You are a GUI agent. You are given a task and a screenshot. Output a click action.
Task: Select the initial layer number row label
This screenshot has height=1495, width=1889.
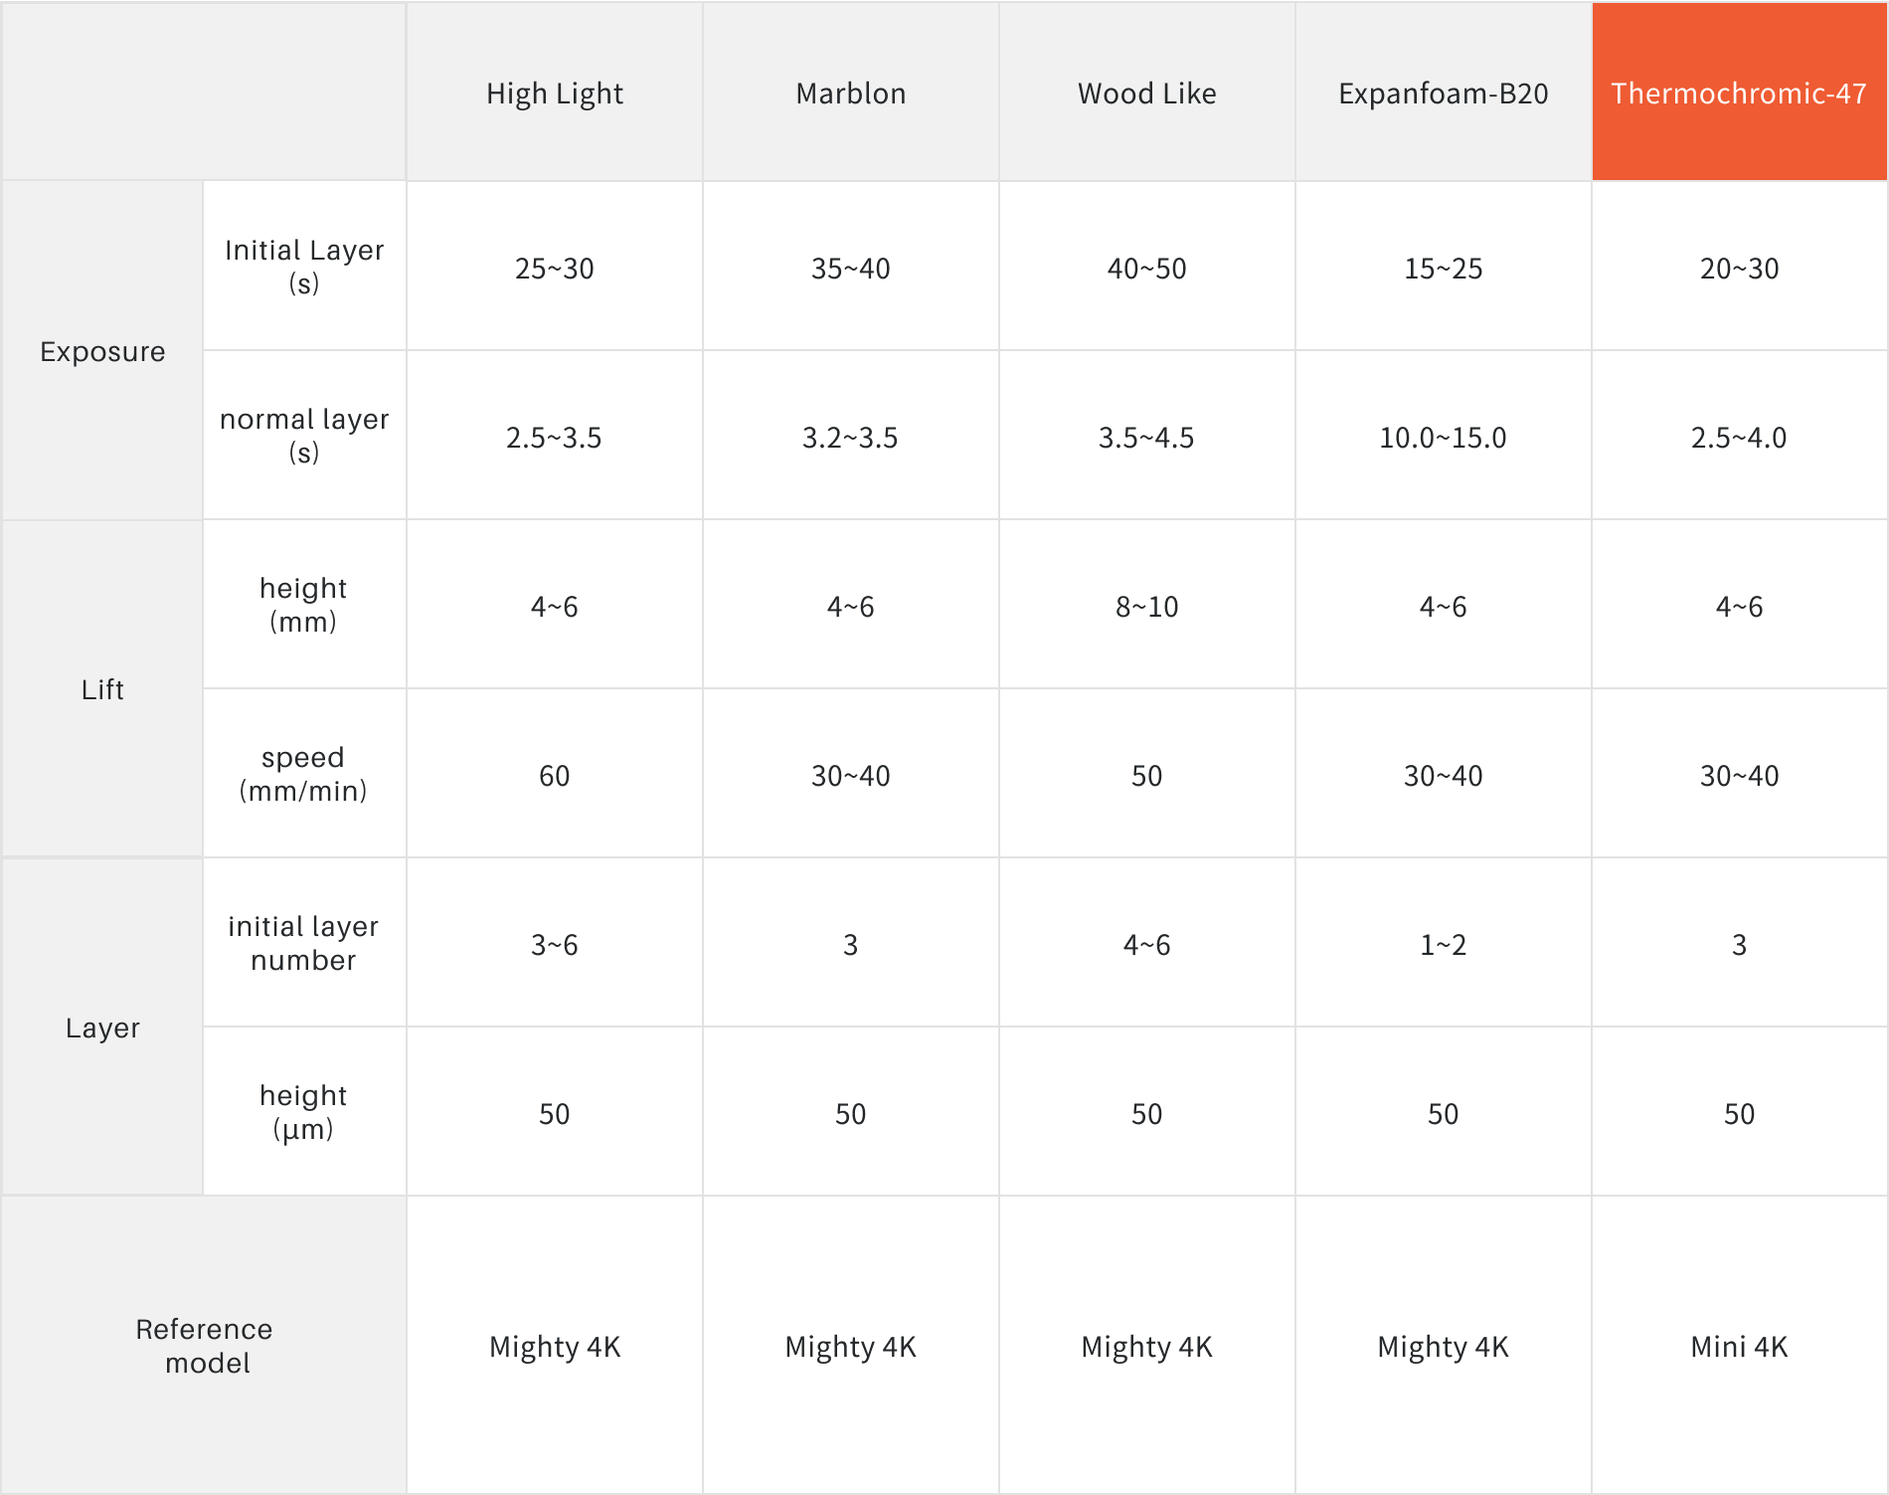point(304,943)
